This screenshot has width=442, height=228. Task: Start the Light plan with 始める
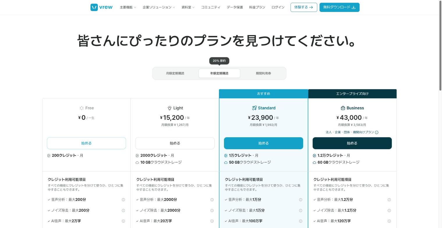(x=175, y=143)
